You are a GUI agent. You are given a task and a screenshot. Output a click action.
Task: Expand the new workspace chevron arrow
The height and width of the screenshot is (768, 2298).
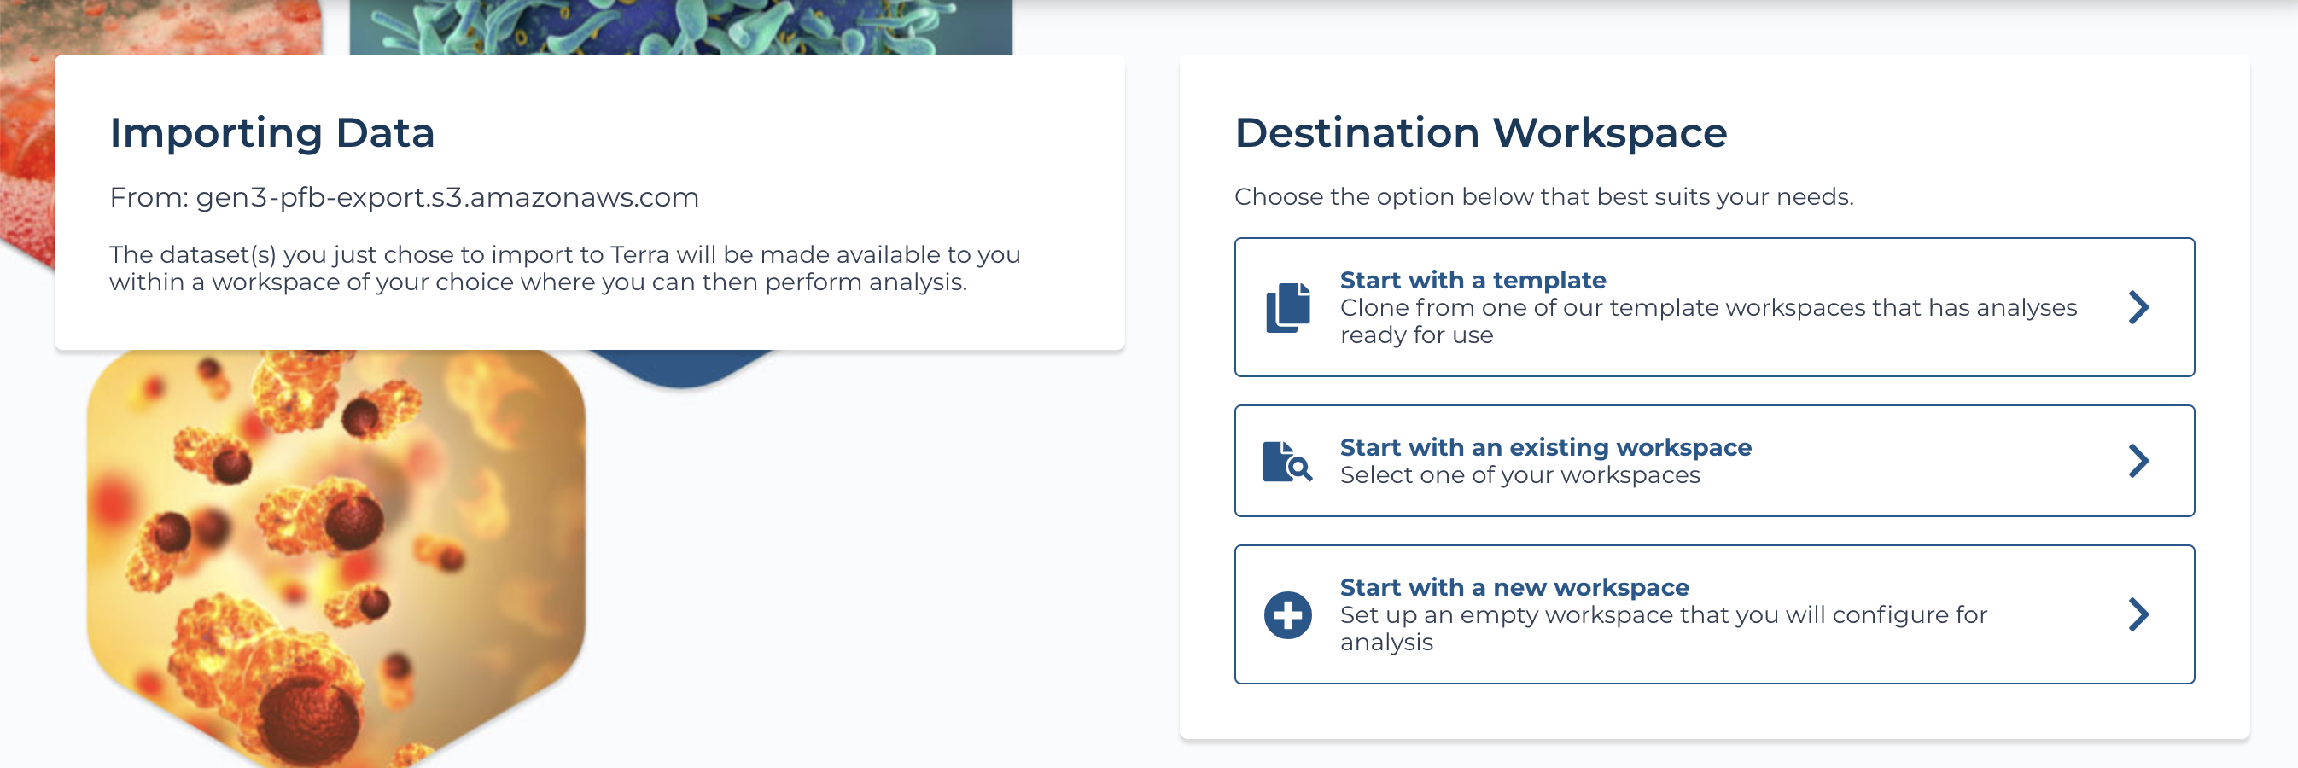click(2138, 614)
